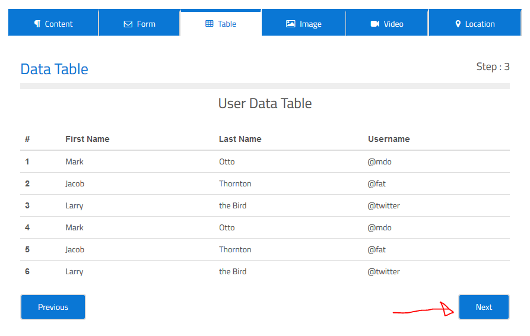Select the Bird in row 6
Image resolution: width=530 pixels, height=336 pixels.
233,271
